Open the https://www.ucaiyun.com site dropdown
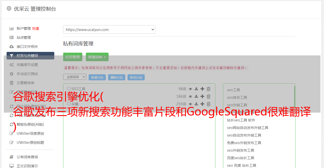The width and height of the screenshot is (324, 168). (x=109, y=29)
